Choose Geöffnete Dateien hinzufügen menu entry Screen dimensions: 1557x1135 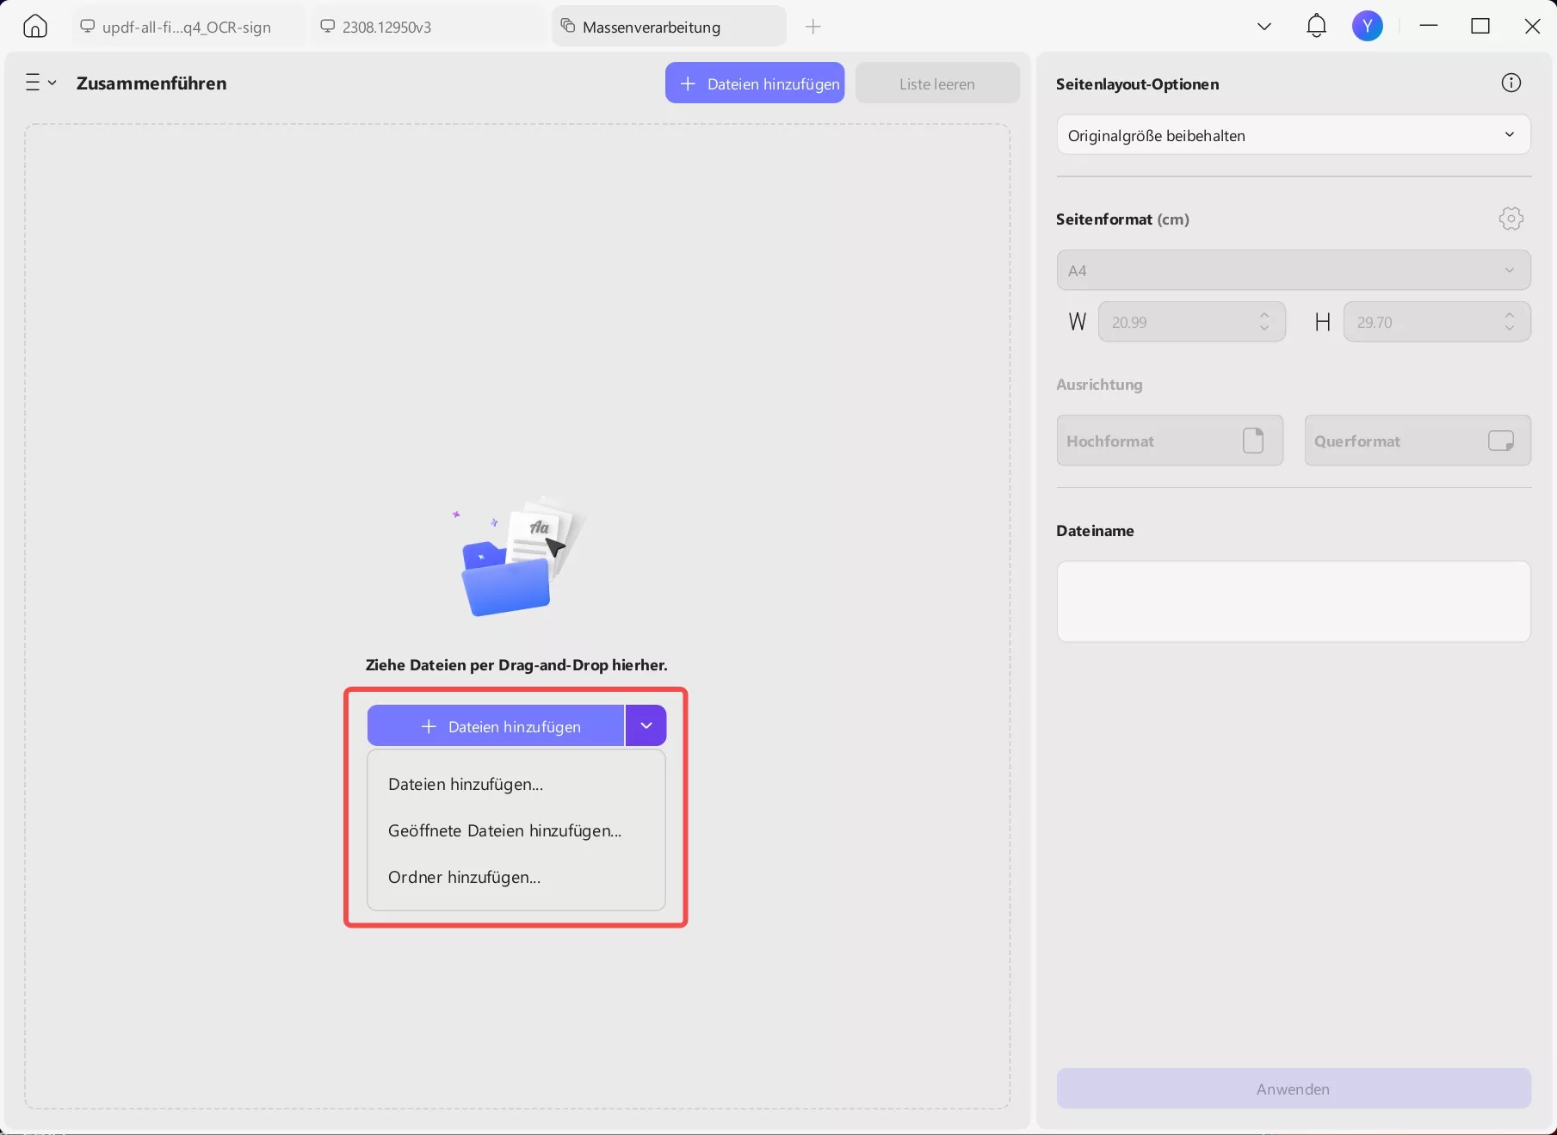click(504, 830)
